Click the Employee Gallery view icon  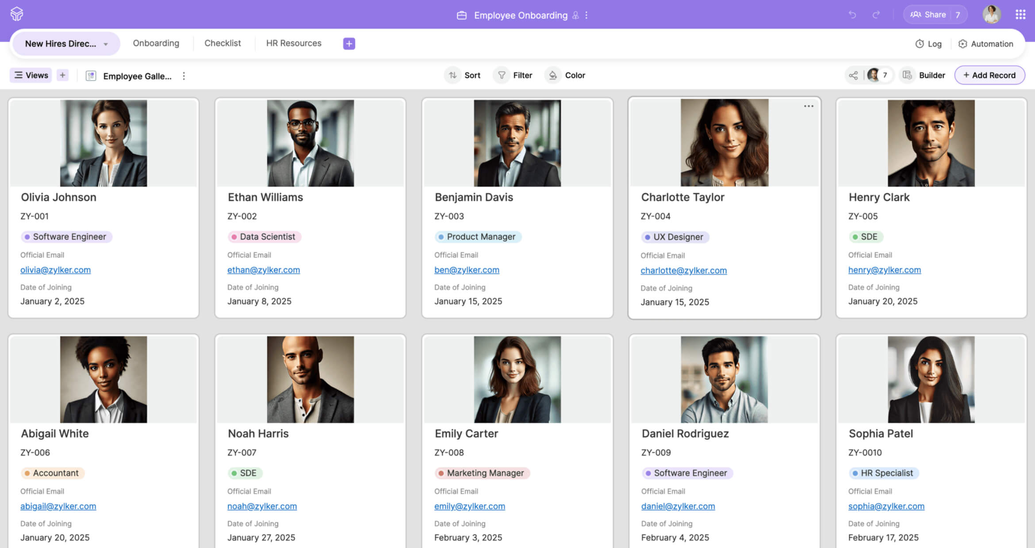click(x=91, y=76)
